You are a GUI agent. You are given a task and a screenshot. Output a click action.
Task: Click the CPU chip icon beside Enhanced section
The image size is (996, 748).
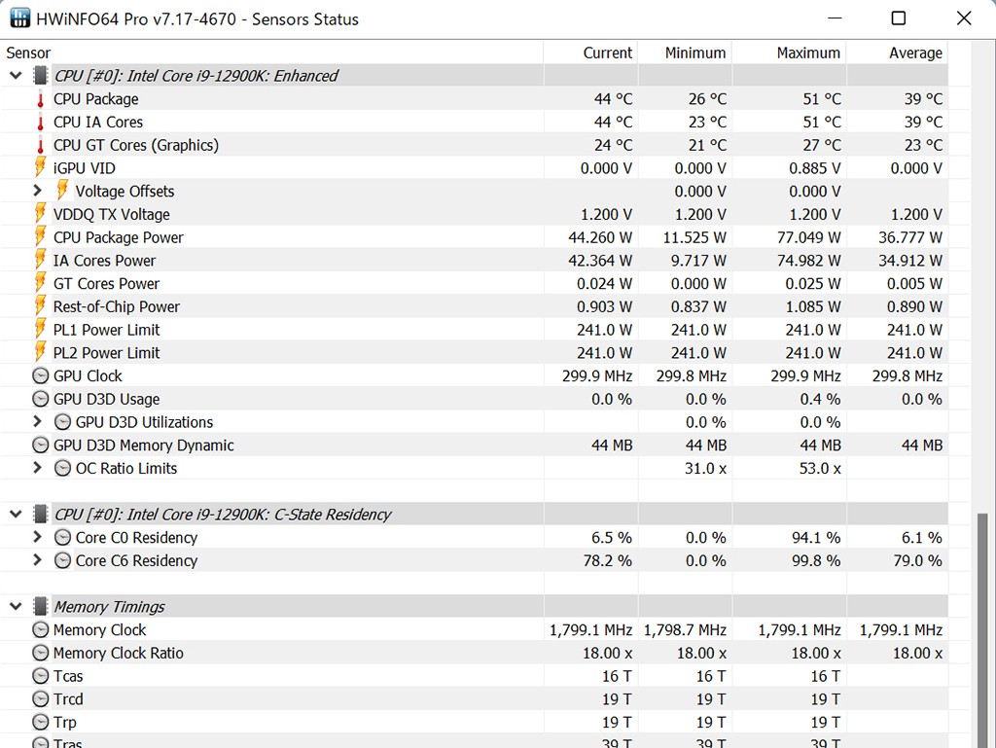point(41,76)
